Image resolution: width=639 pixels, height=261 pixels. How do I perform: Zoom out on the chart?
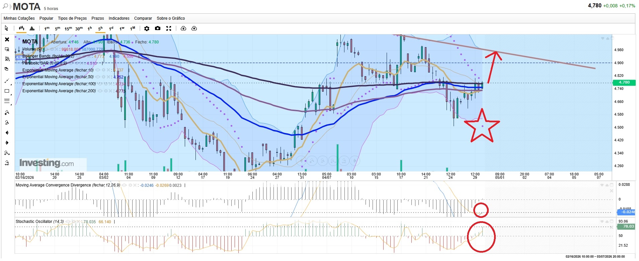point(7,123)
